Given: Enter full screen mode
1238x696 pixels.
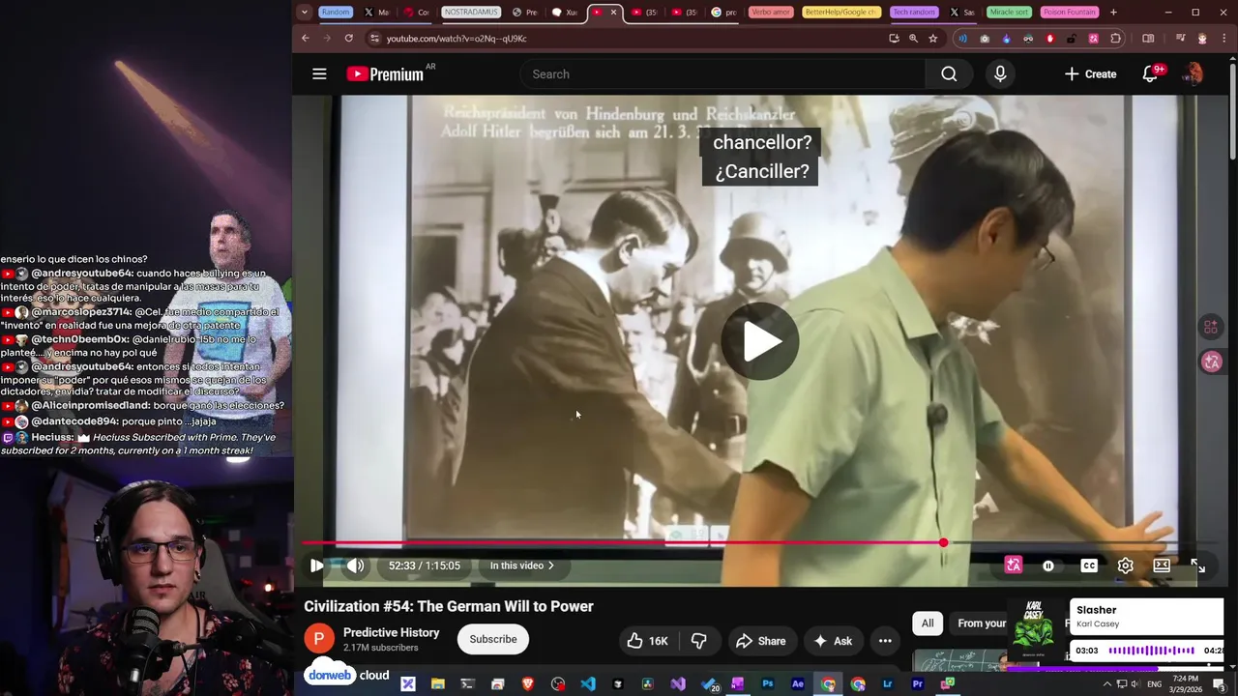Looking at the screenshot, I should click(x=1197, y=565).
